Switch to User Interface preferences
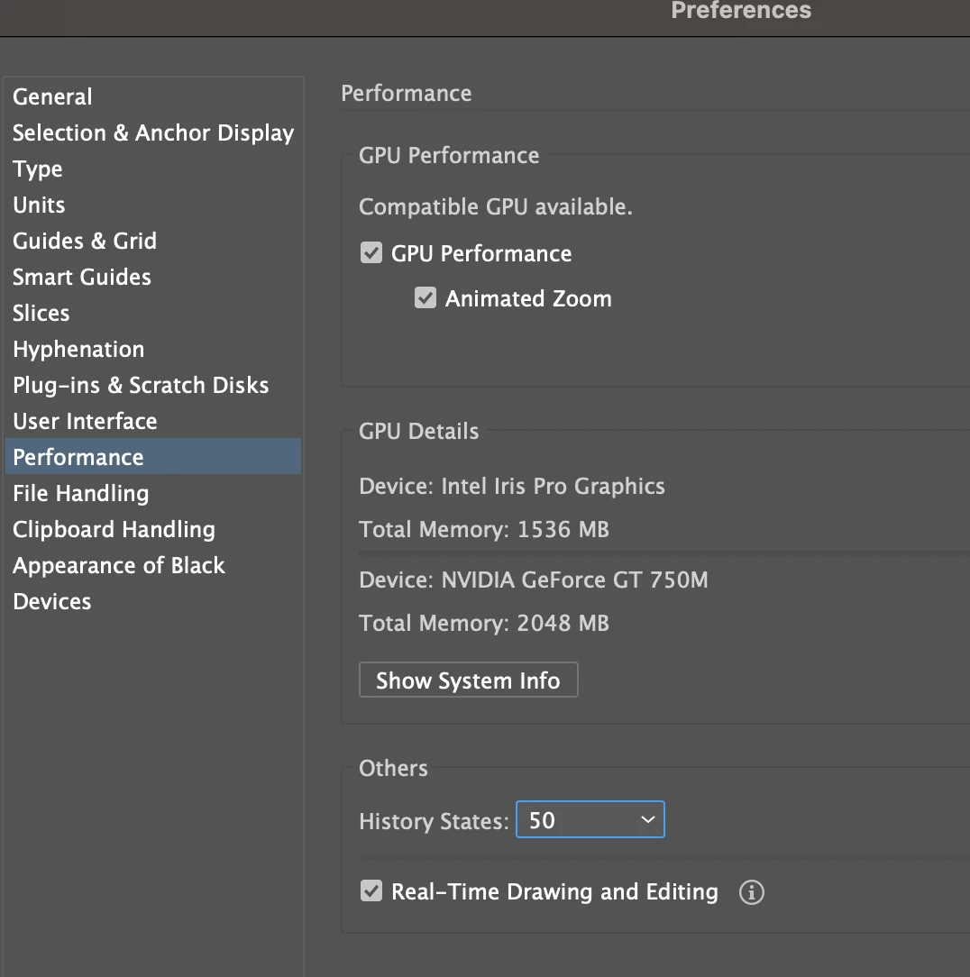Viewport: 970px width, 977px height. tap(85, 421)
